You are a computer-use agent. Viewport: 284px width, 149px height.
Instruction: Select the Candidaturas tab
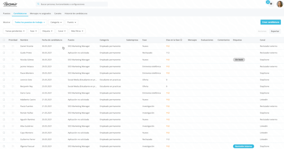pyautogui.click(x=20, y=14)
